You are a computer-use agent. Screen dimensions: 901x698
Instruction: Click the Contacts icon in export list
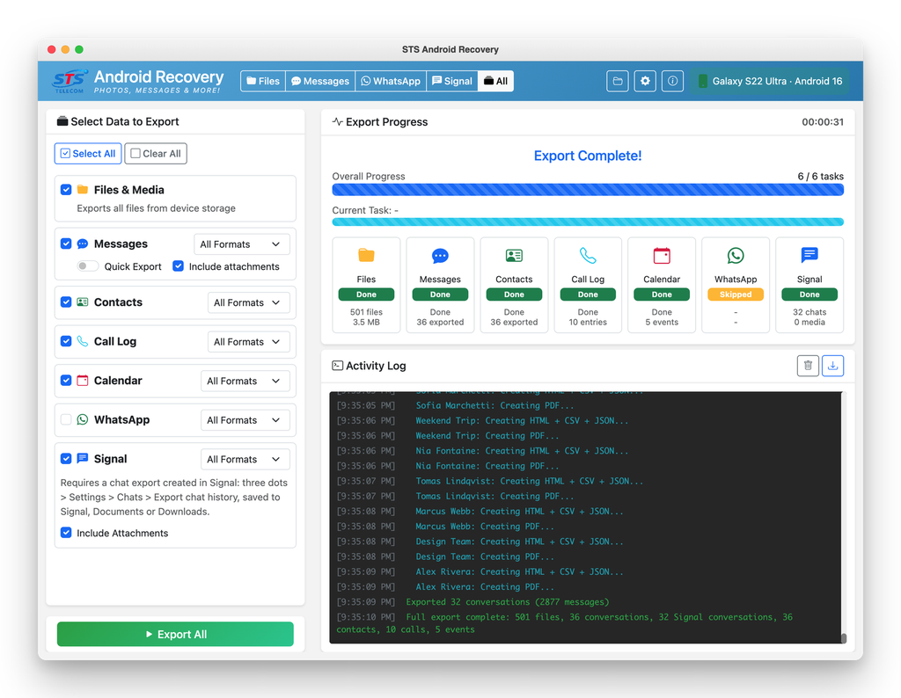83,302
